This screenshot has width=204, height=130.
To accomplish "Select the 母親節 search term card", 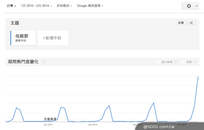I will [23, 38].
